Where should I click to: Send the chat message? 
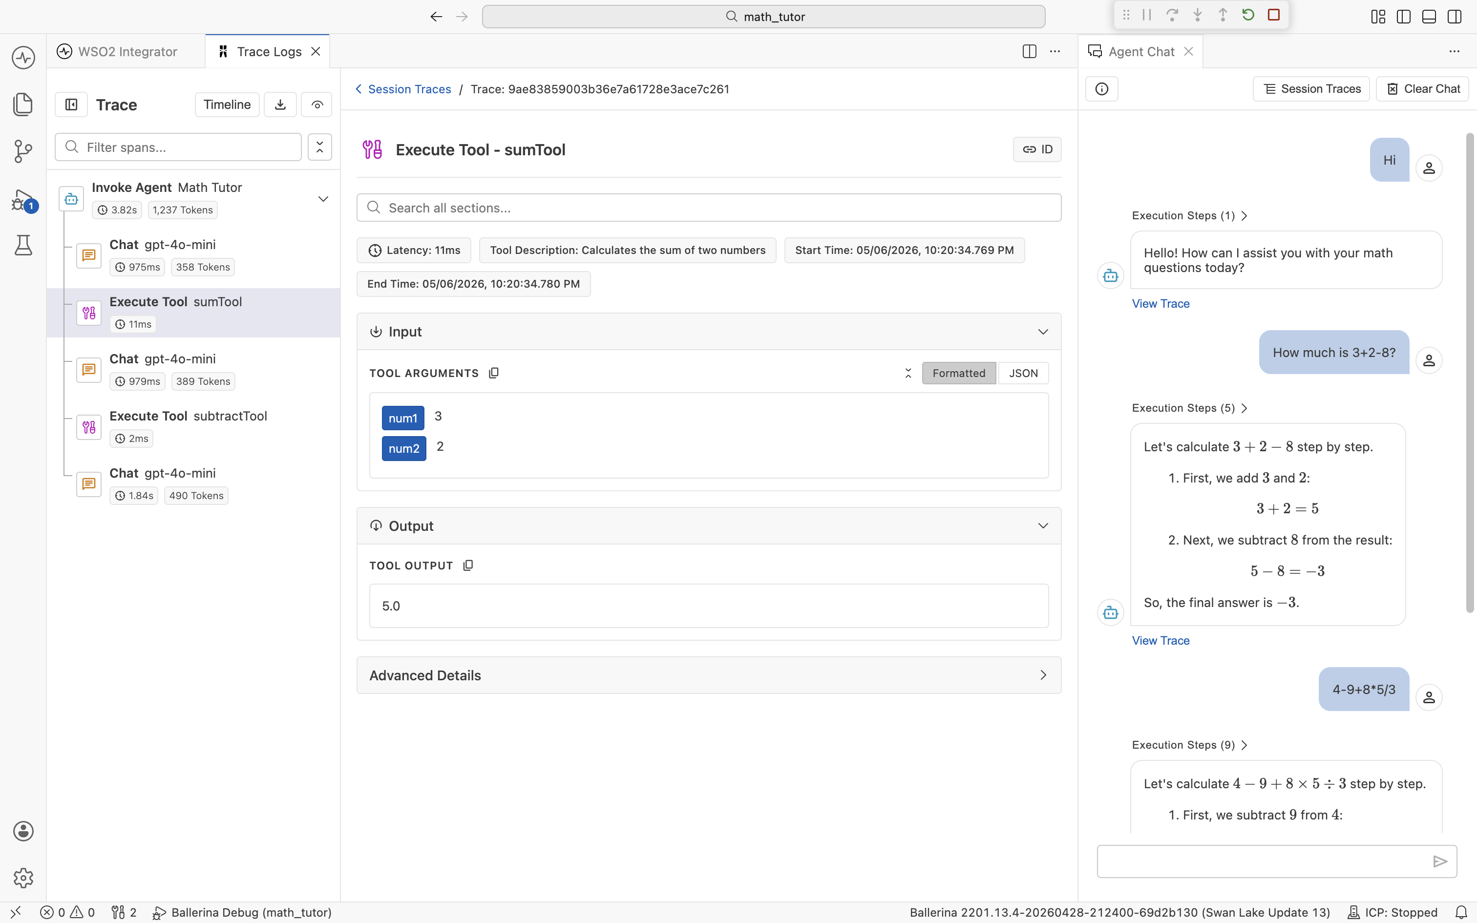1440,861
